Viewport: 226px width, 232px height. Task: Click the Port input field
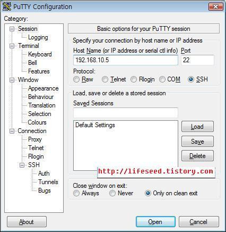pyautogui.click(x=197, y=60)
